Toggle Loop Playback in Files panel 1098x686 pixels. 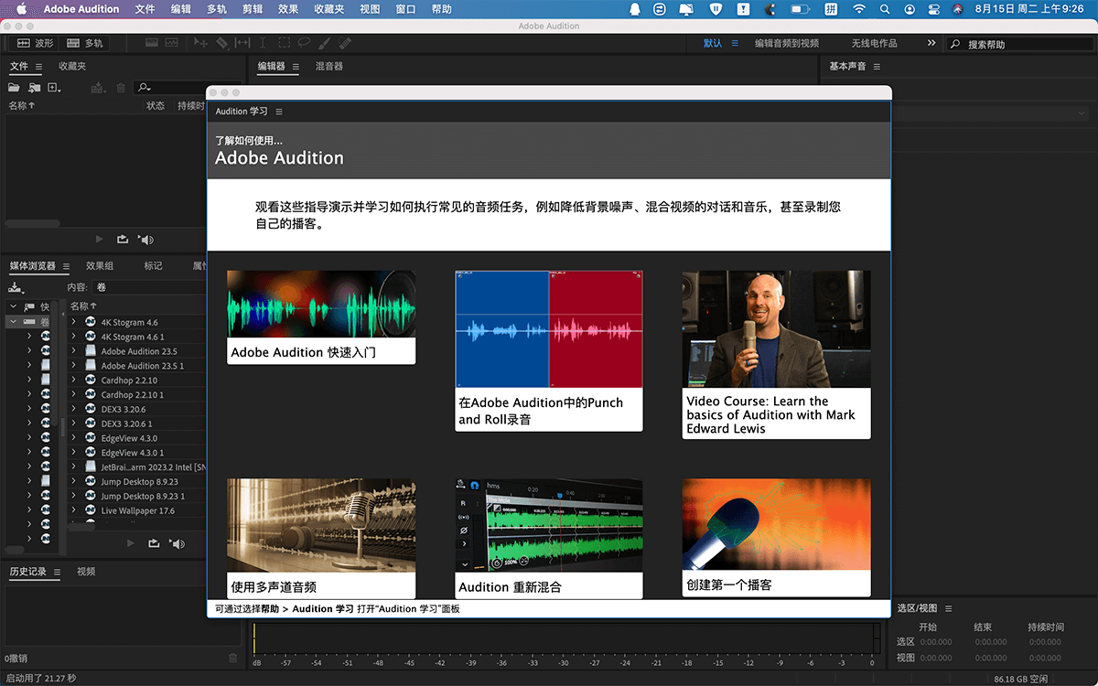click(123, 239)
